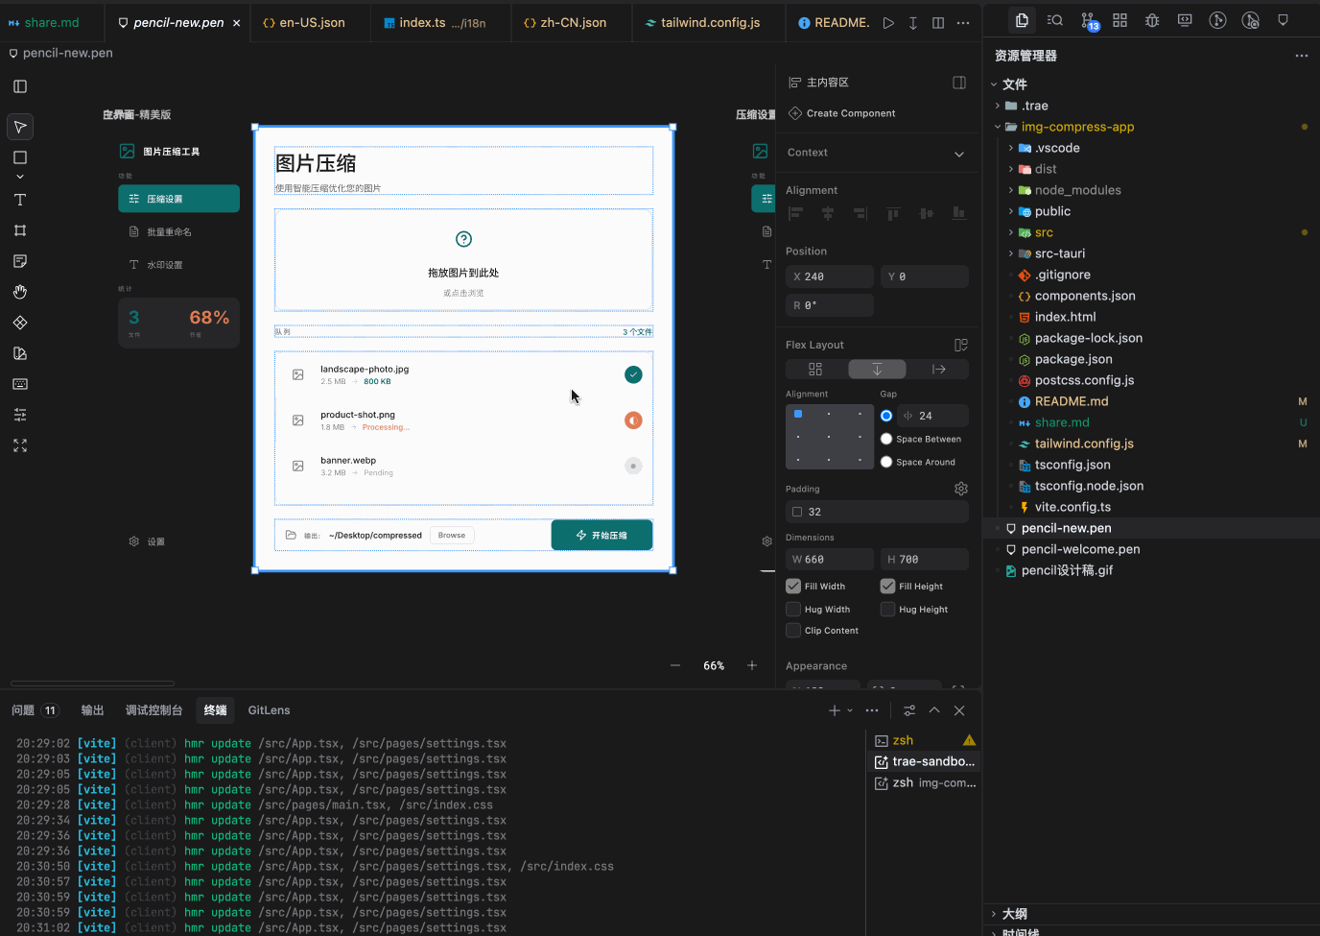1320x936 pixels.
Task: Activate the Hand pan tool
Action: tap(20, 292)
